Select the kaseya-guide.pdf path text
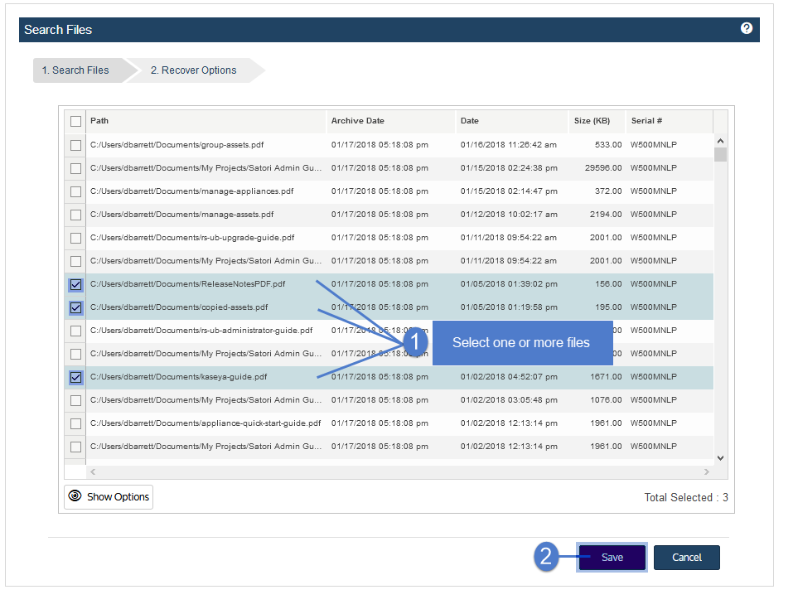This screenshot has height=609, width=798. (179, 377)
